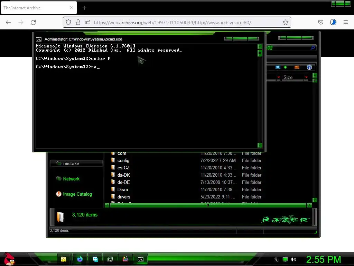Viewport: 354px width, 266px height.
Task: Open Explorer help question mark icon
Action: (x=309, y=67)
